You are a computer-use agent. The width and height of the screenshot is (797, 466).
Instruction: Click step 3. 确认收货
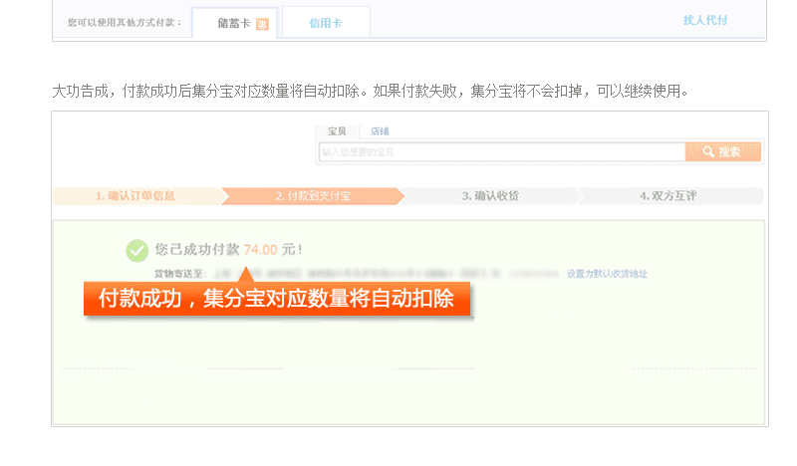(x=490, y=196)
